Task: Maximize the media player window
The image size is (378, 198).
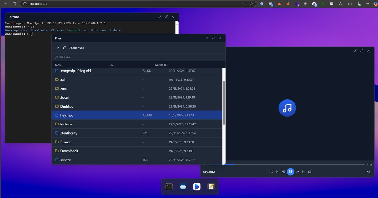Action: pos(362,51)
